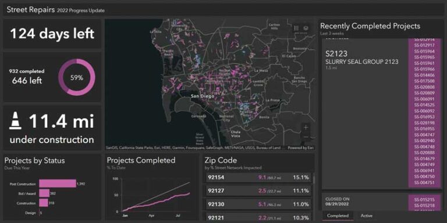Click the San Diego label on map
The image size is (447, 223).
tap(202, 96)
